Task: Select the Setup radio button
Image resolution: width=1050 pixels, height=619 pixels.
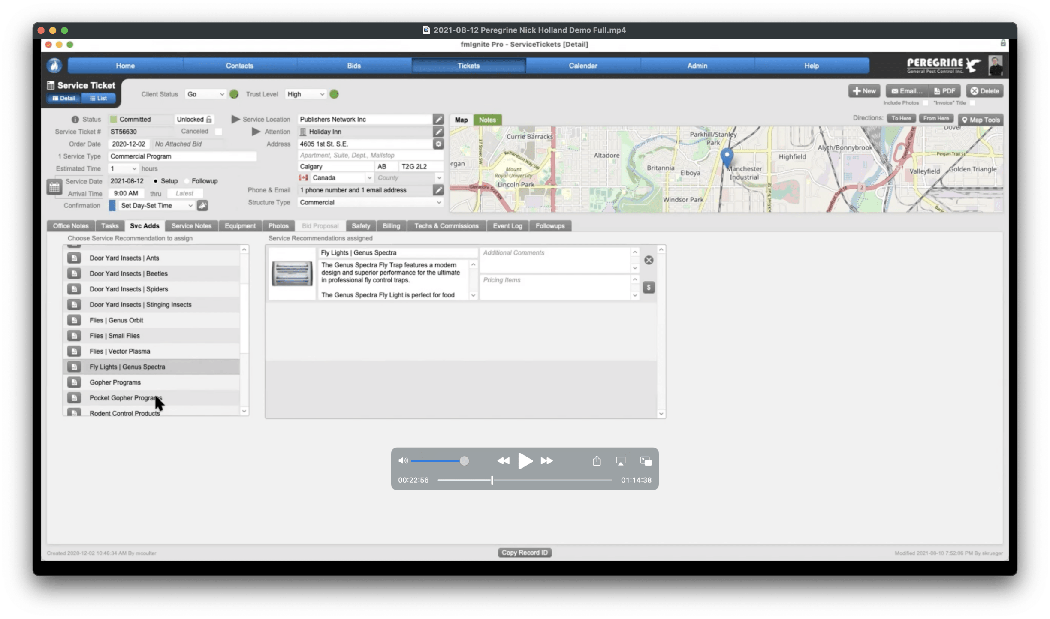Action: pyautogui.click(x=155, y=181)
